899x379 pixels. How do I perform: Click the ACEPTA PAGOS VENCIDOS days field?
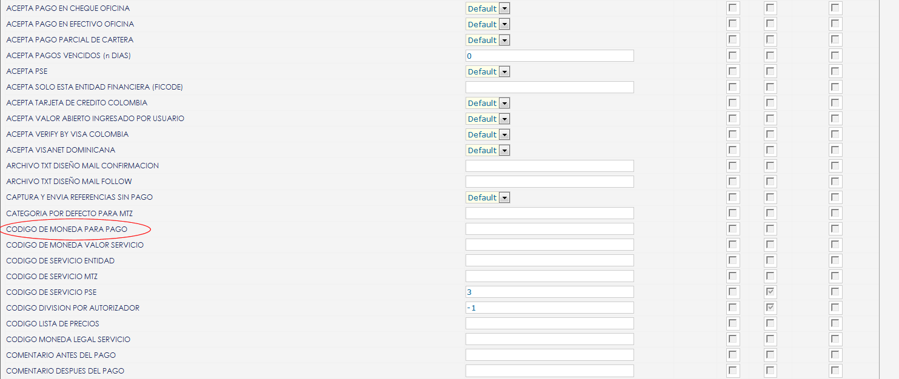coord(550,56)
